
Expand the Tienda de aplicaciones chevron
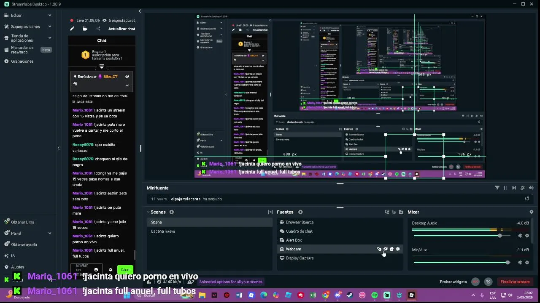pyautogui.click(x=50, y=38)
